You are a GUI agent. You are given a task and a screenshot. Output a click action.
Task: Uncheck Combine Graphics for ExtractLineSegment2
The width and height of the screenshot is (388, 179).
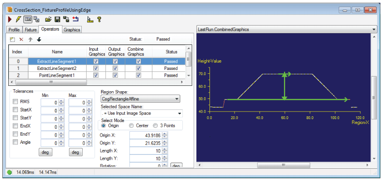tap(138, 68)
